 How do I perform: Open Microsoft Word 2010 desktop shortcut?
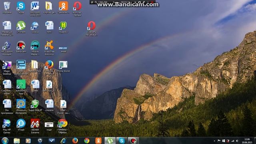click(35, 6)
